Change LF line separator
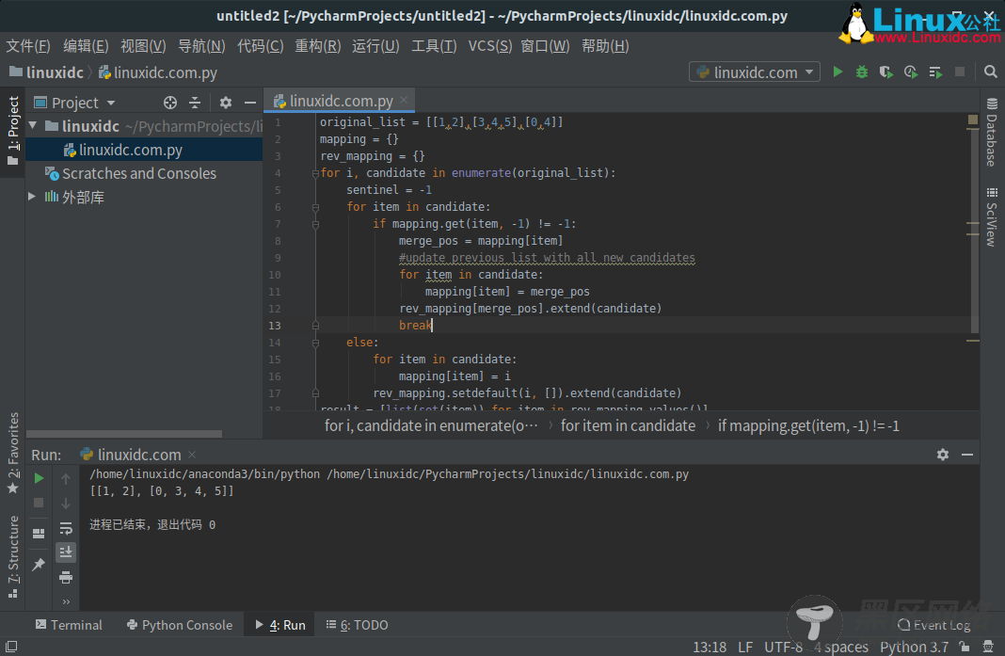This screenshot has height=656, width=1005. coord(744,647)
